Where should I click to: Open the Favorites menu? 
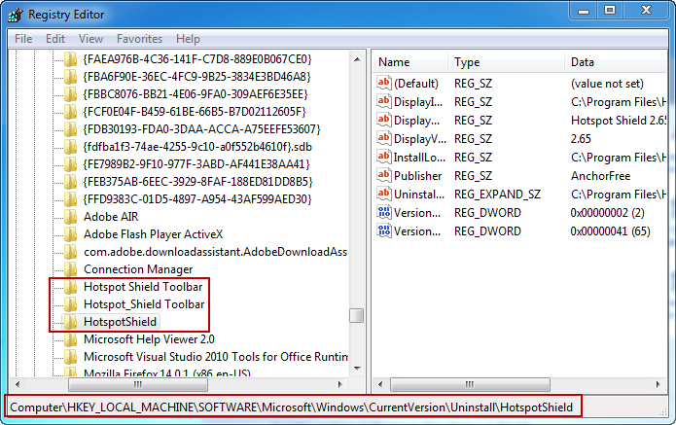pyautogui.click(x=139, y=39)
